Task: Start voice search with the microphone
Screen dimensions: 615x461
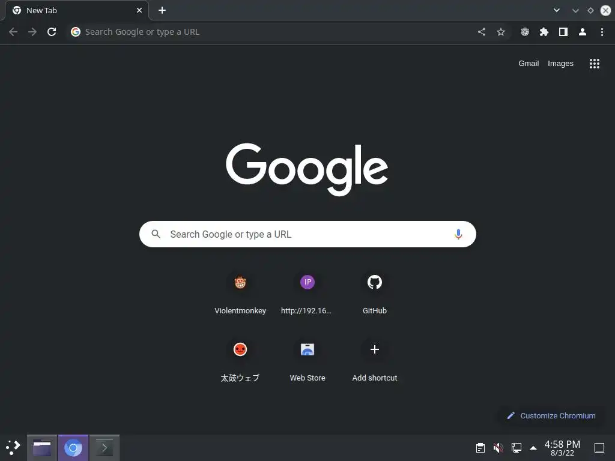Action: tap(458, 235)
